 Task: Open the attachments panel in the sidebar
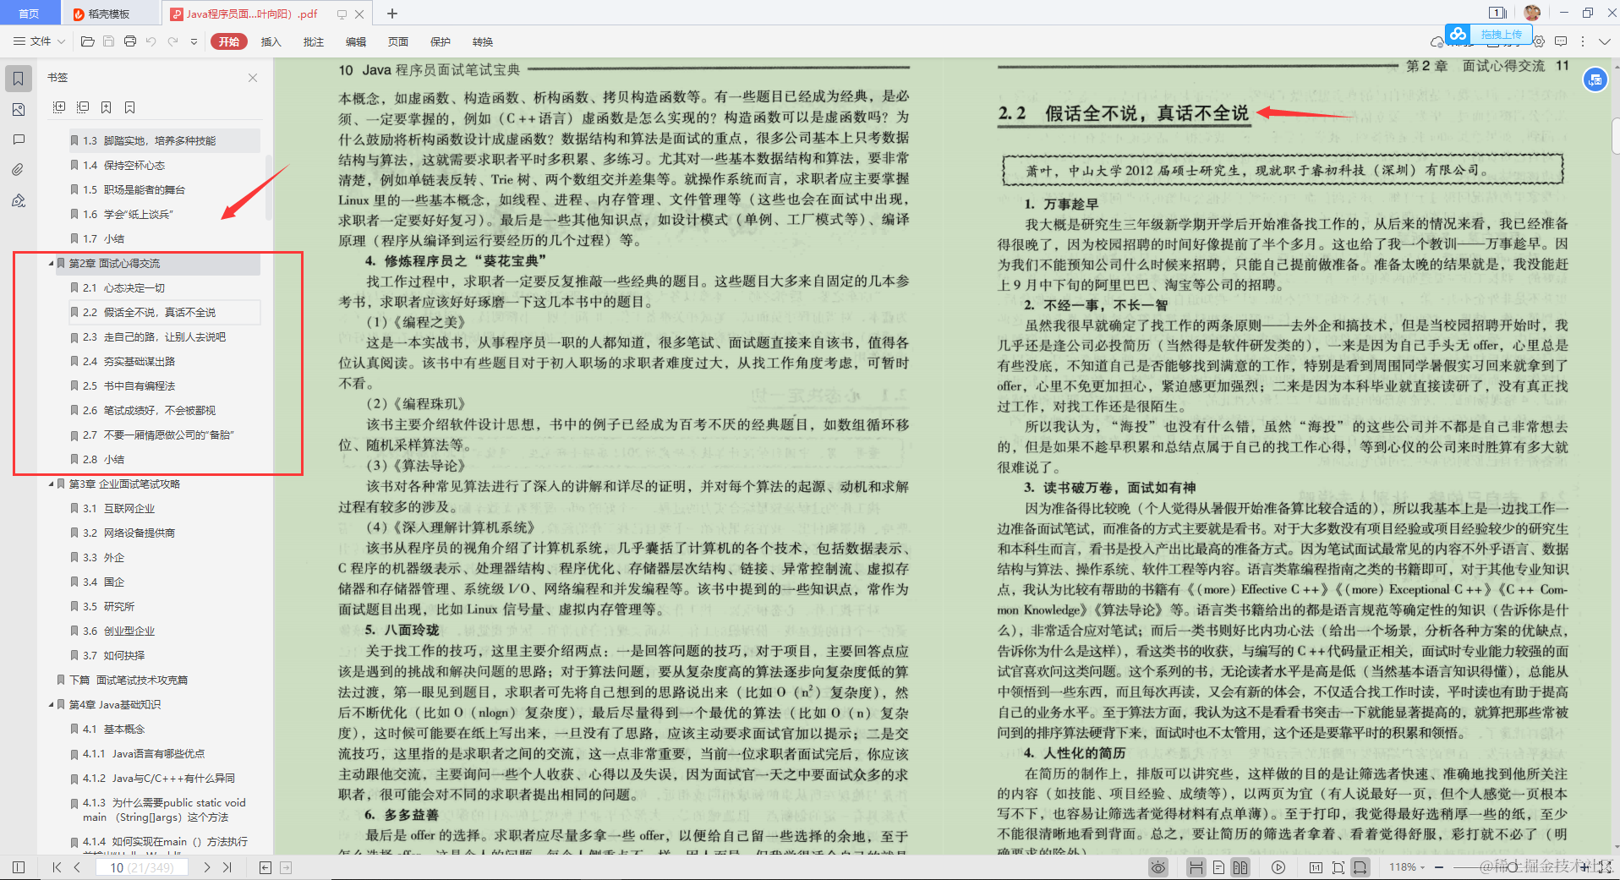click(19, 169)
